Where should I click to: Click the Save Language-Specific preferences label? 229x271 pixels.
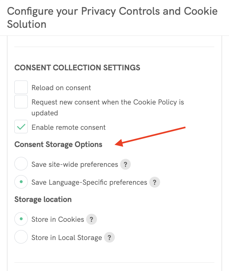tap(89, 182)
